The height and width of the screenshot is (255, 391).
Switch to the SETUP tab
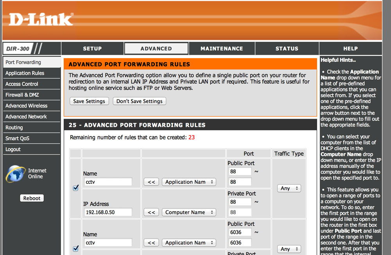coord(92,49)
